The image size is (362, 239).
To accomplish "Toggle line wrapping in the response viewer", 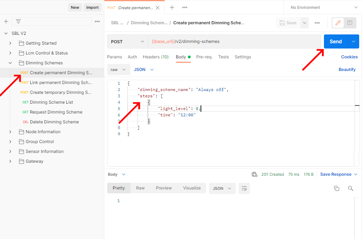I will [x=244, y=188].
